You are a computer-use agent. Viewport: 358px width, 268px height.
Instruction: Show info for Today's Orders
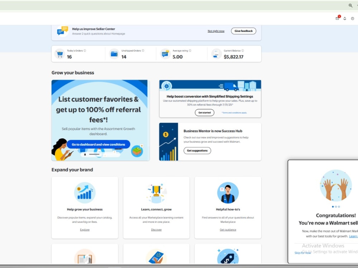coord(85,51)
